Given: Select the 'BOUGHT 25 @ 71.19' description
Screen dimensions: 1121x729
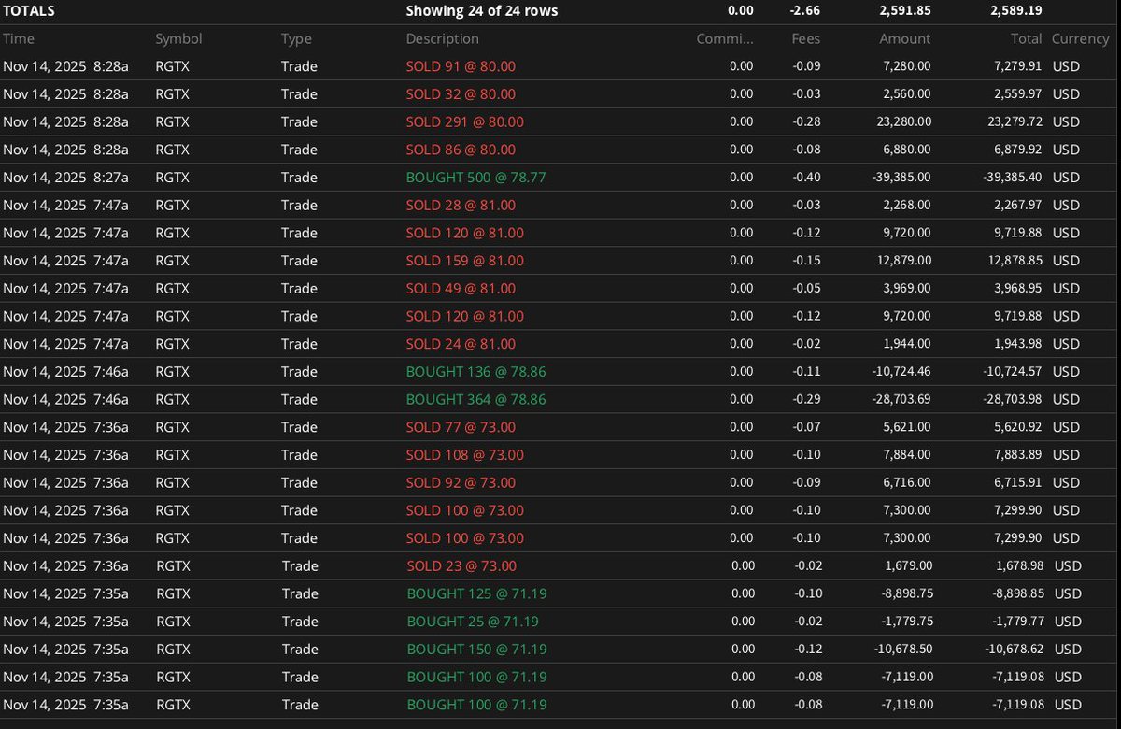Looking at the screenshot, I should [x=473, y=622].
